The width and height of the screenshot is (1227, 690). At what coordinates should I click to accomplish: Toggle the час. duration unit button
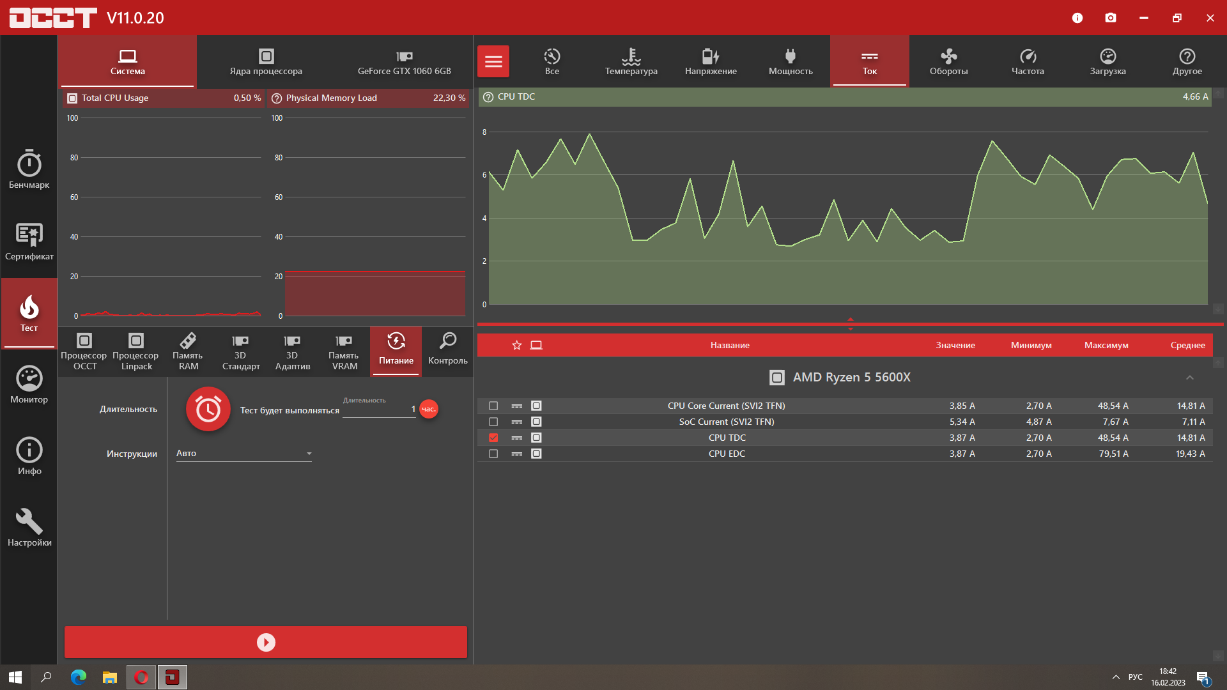[429, 409]
